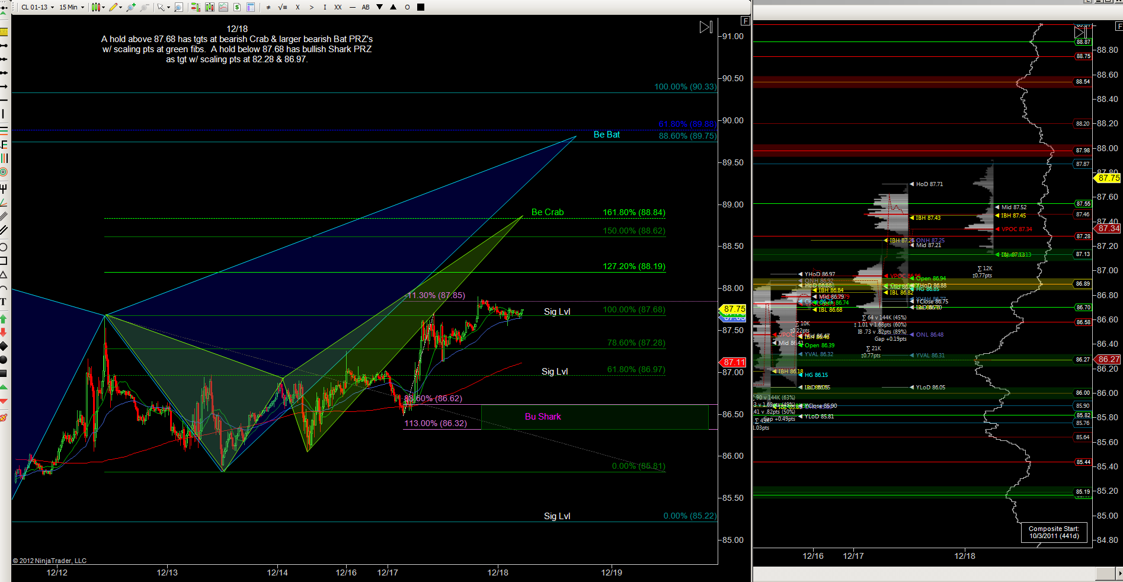1123x582 pixels.
Task: Open the CL 01-13 instrument dropdown
Action: [37, 7]
